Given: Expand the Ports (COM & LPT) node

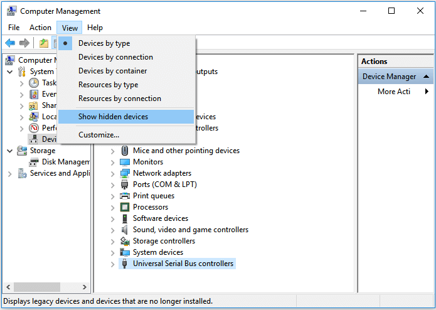Looking at the screenshot, I should [x=113, y=185].
